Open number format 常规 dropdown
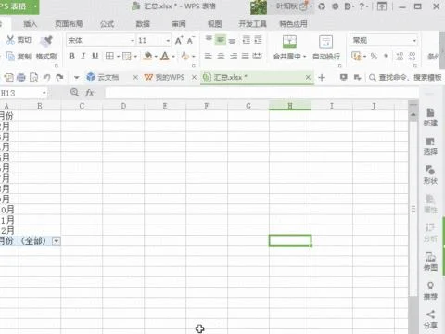445x334 pixels. 414,41
